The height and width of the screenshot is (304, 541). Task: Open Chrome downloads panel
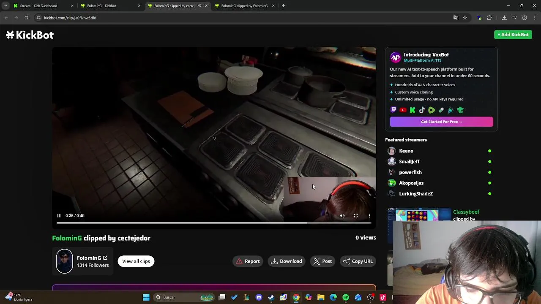(504, 18)
